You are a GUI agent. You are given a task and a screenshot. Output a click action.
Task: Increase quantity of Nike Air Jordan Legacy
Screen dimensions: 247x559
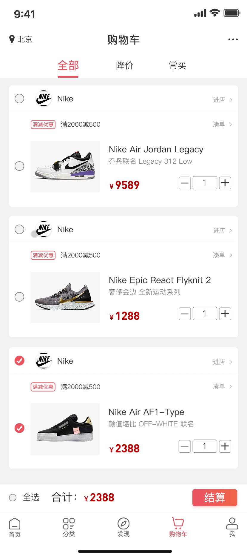pos(225,183)
